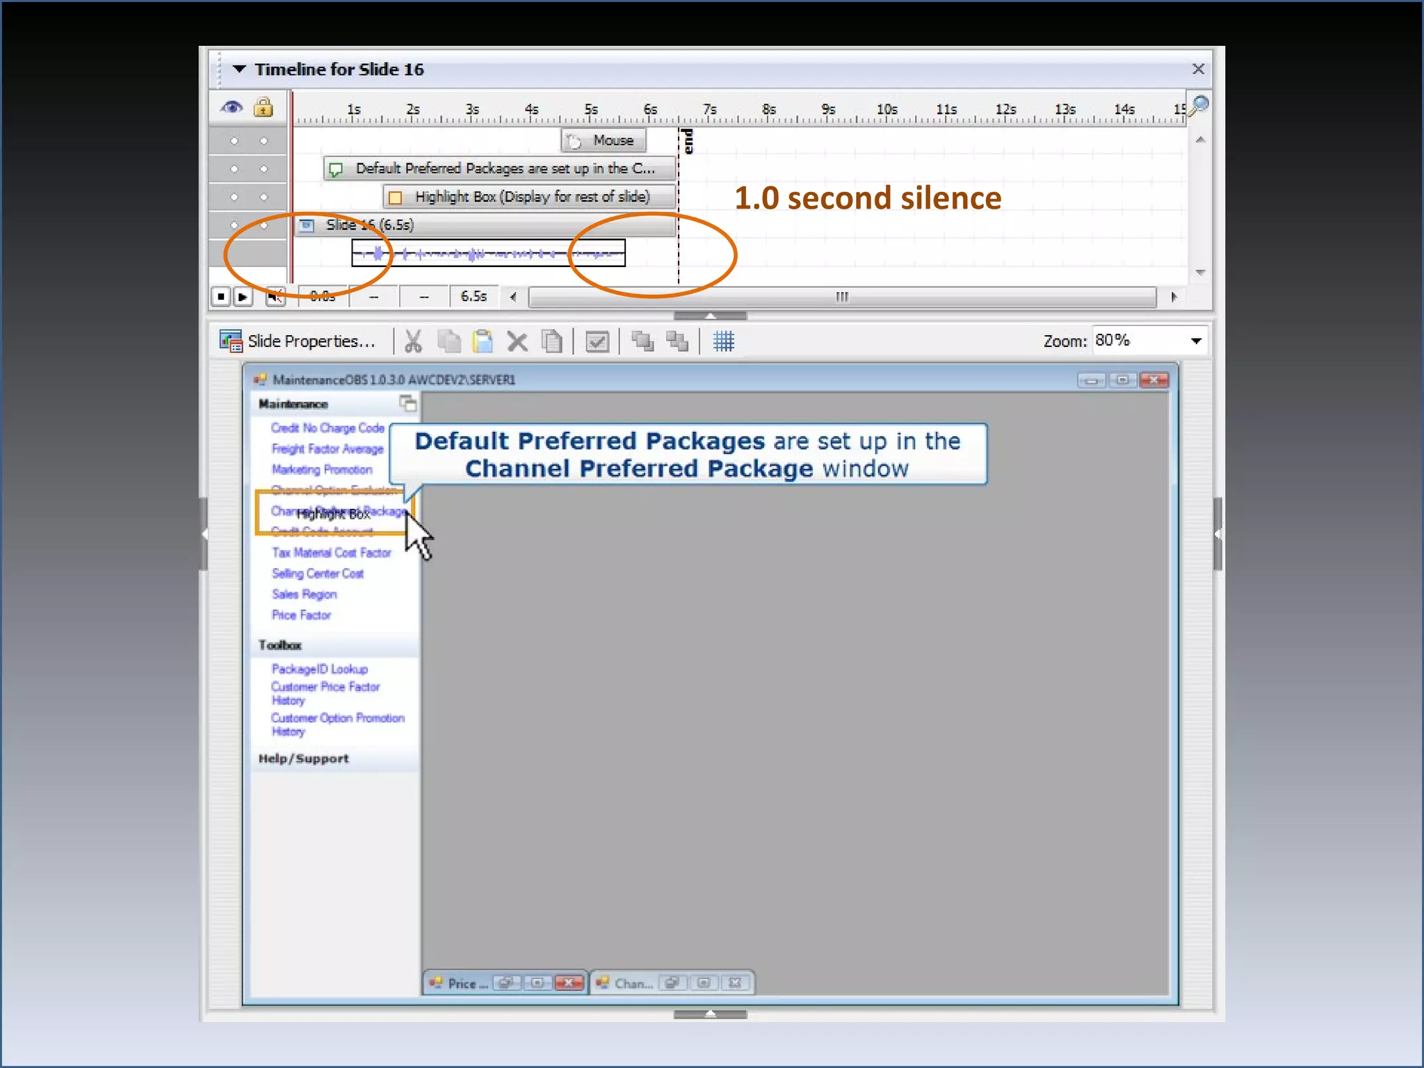Click the timeline right scroll arrow
This screenshot has width=1424, height=1068.
(1174, 297)
